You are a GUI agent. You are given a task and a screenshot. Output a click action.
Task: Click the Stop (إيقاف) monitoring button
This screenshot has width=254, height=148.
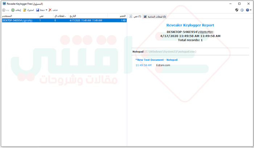[16, 10]
